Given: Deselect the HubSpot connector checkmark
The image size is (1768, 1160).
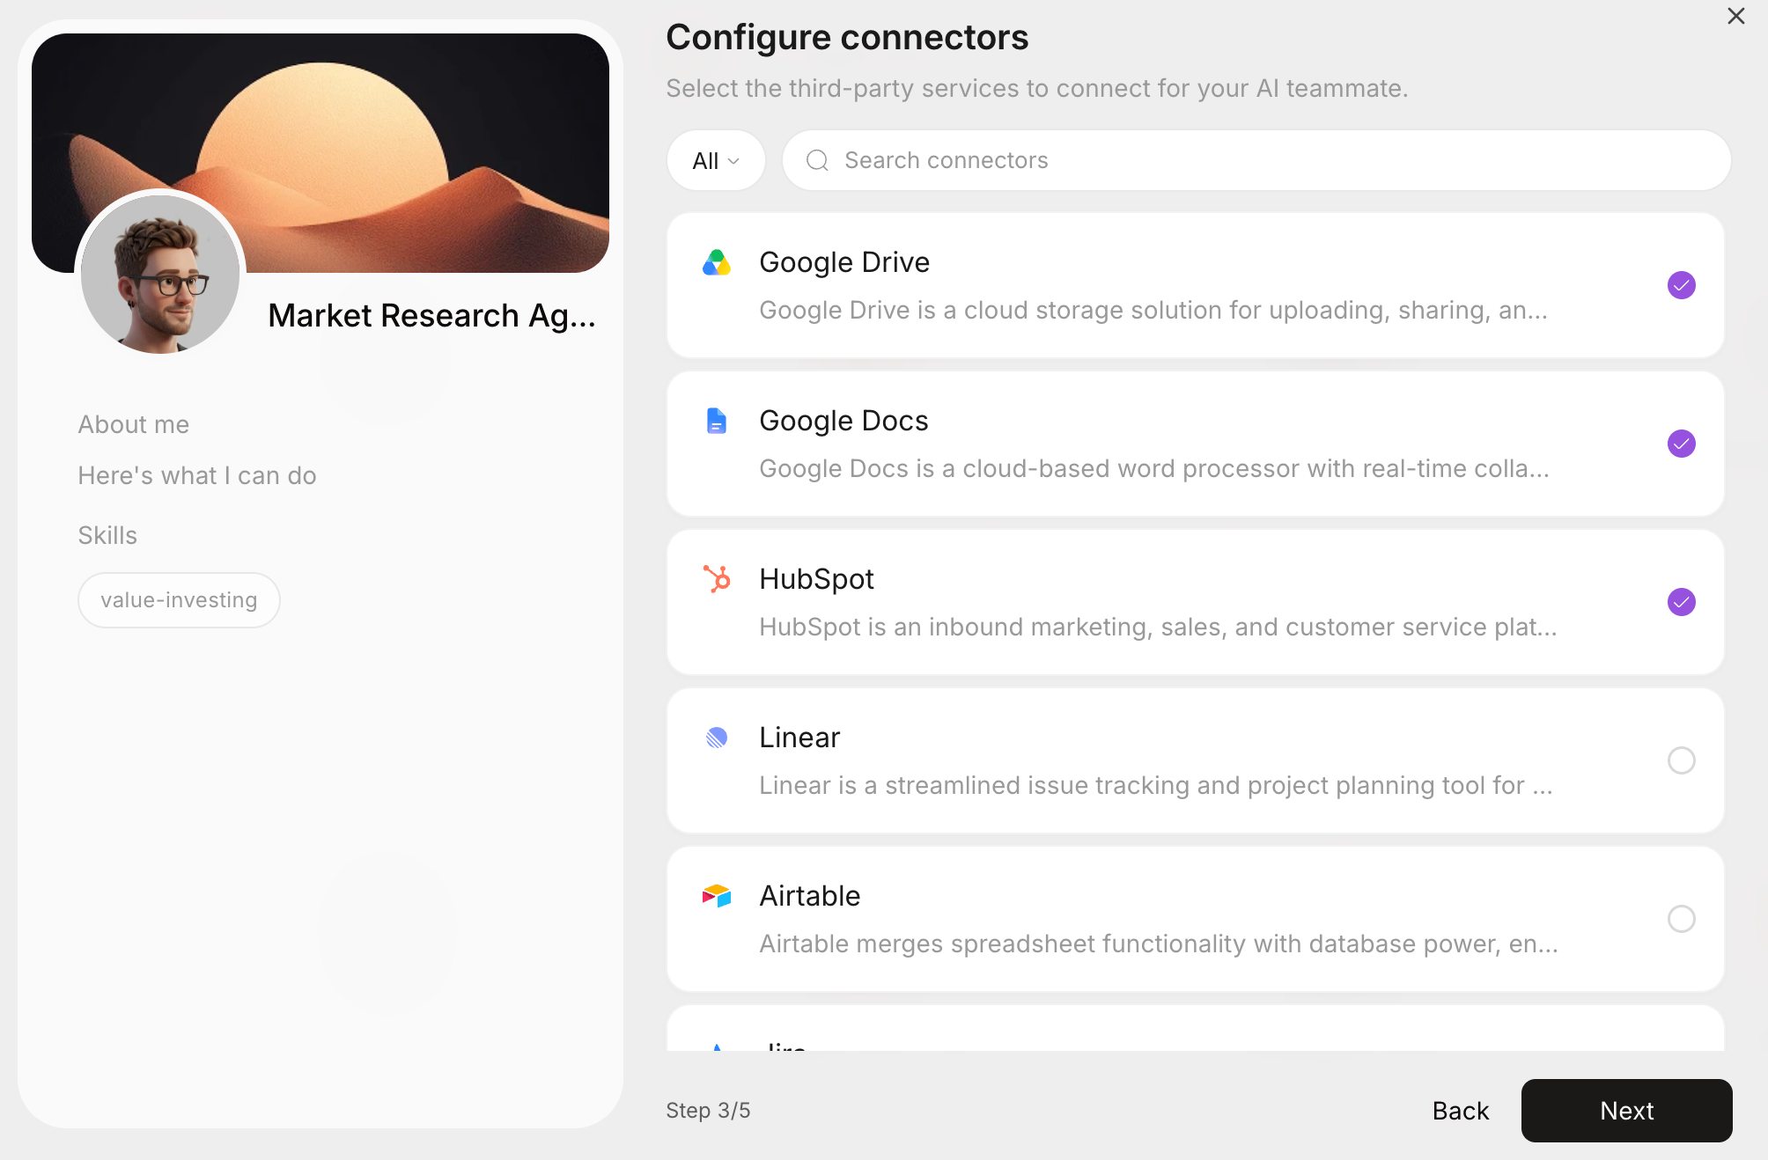Looking at the screenshot, I should click(x=1682, y=602).
